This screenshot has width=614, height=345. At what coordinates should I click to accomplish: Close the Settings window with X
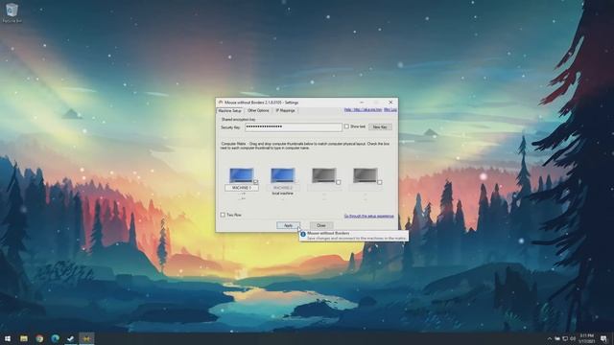(x=390, y=103)
